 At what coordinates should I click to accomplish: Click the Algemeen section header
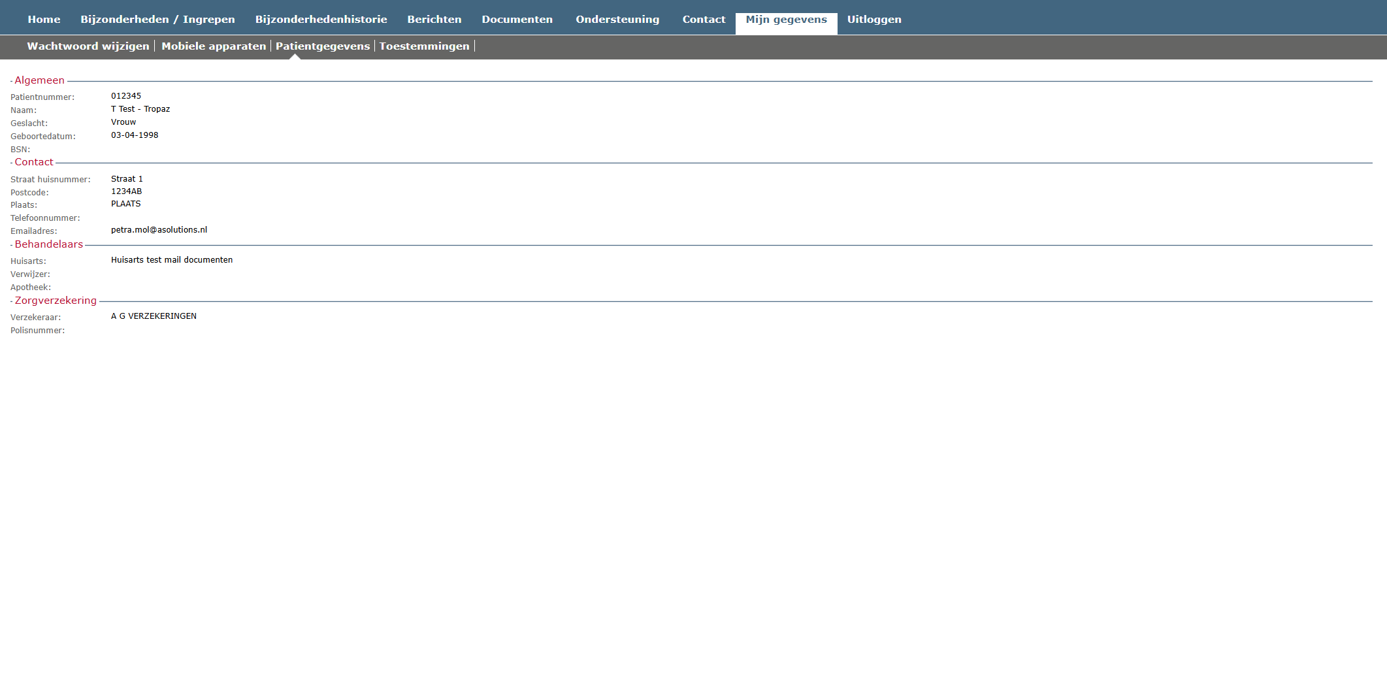pos(39,80)
